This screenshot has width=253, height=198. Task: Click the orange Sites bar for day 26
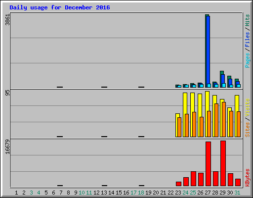(x=202, y=127)
